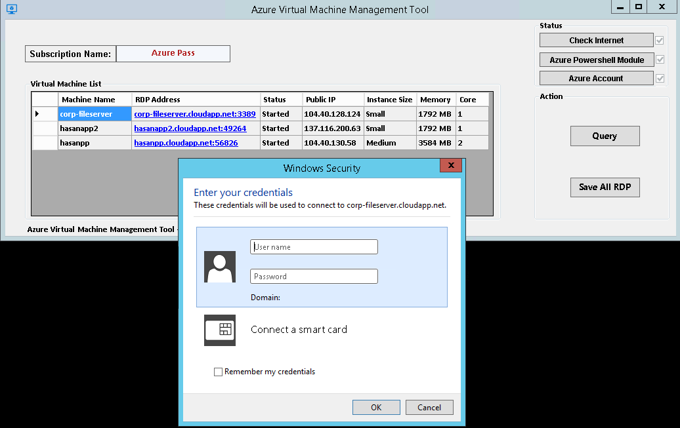Focus the Password field
This screenshot has height=428, width=680.
(314, 277)
